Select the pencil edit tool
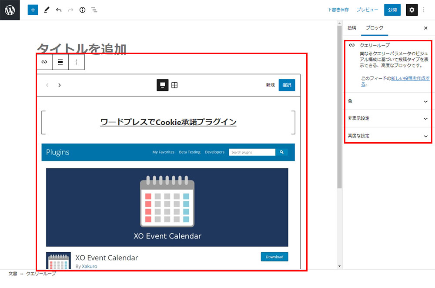This screenshot has width=435, height=288. click(x=47, y=10)
